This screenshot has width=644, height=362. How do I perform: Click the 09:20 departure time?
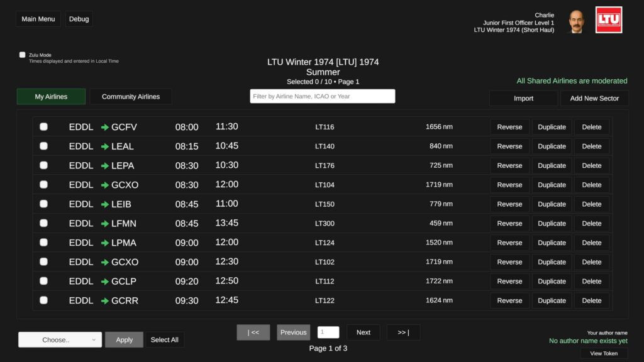[x=187, y=281]
